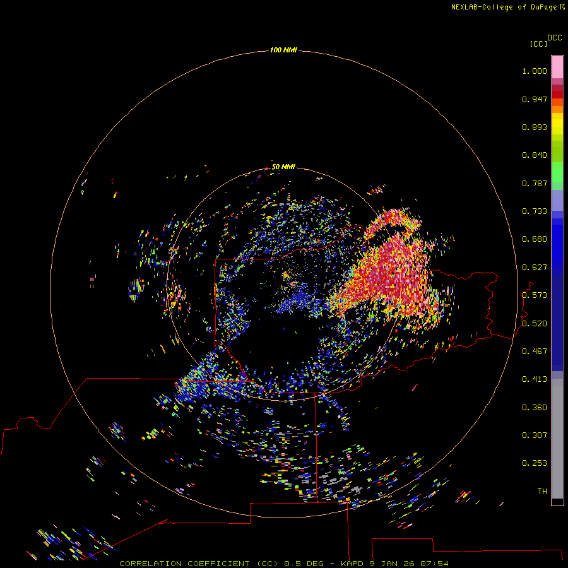Click the 0.520 scale value
Screen dimensions: 568x568
click(535, 324)
